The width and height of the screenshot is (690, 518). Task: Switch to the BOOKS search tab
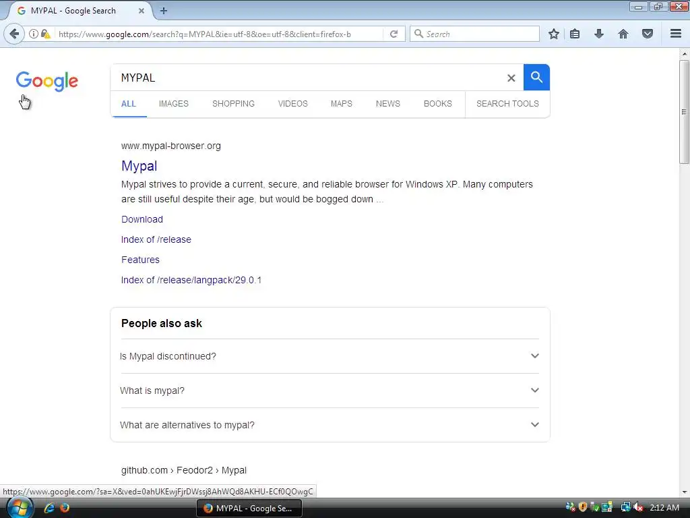(438, 103)
